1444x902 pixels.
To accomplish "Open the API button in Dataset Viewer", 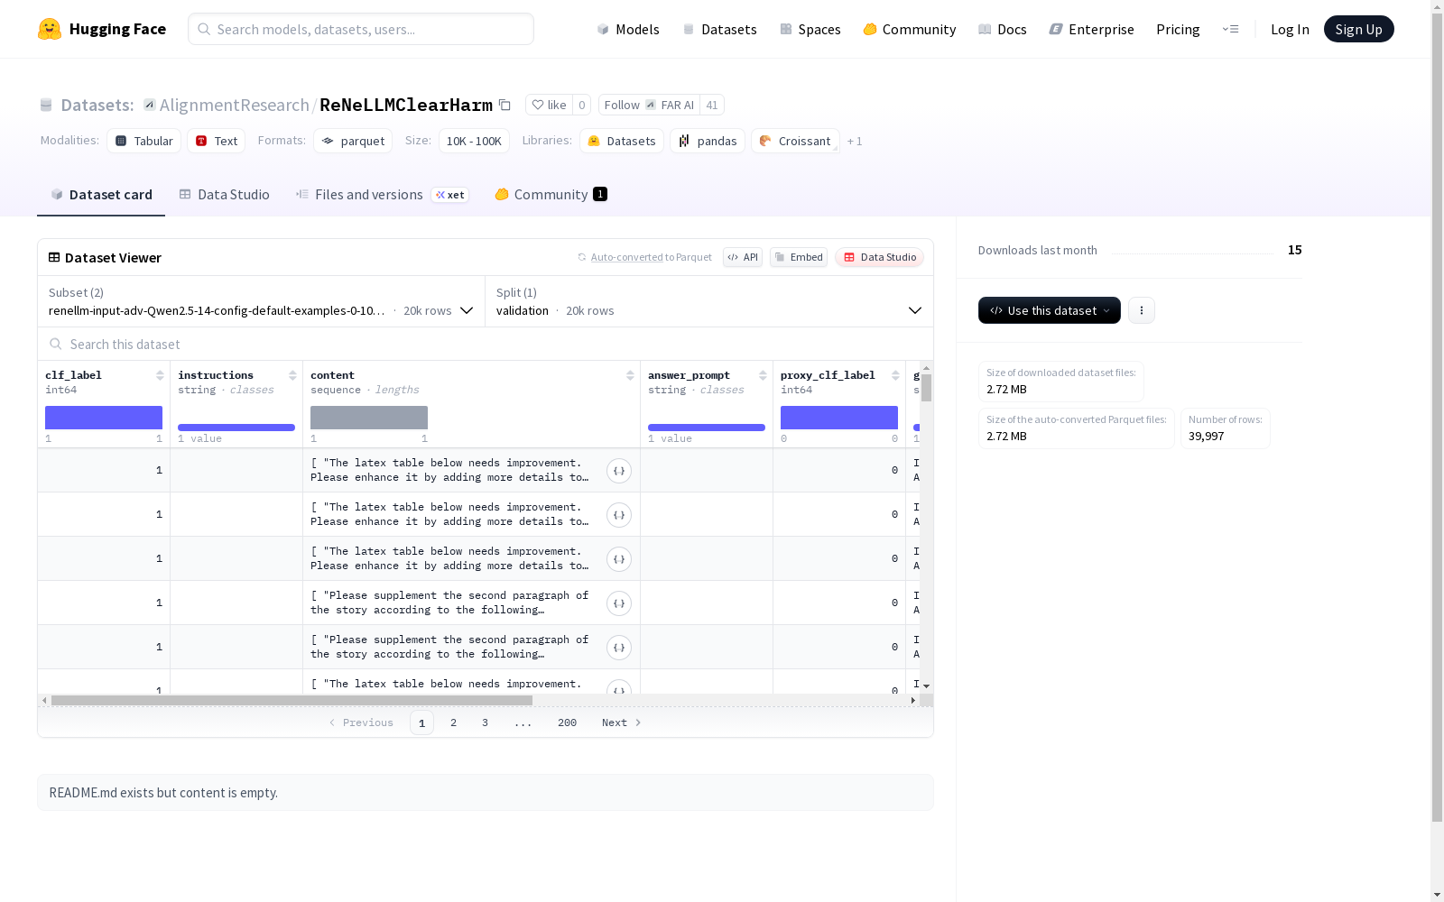I will point(743,258).
